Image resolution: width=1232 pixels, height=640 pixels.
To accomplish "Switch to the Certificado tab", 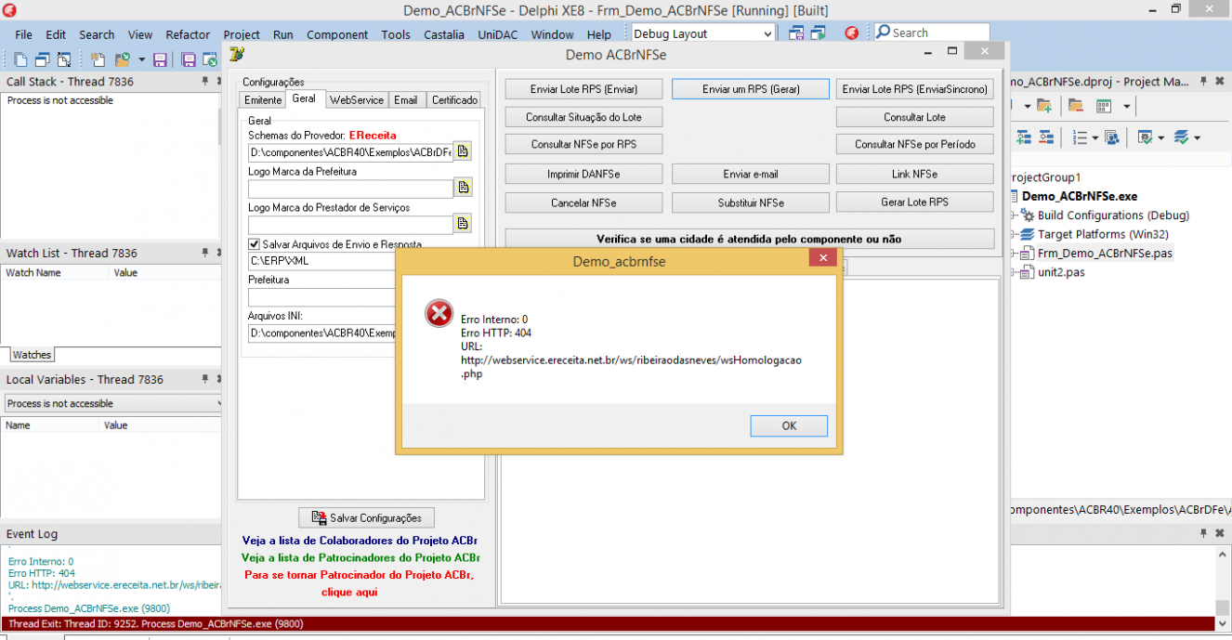I will pos(454,99).
